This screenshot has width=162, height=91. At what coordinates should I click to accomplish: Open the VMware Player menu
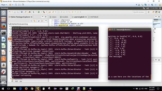pyautogui.click(x=4, y=5)
